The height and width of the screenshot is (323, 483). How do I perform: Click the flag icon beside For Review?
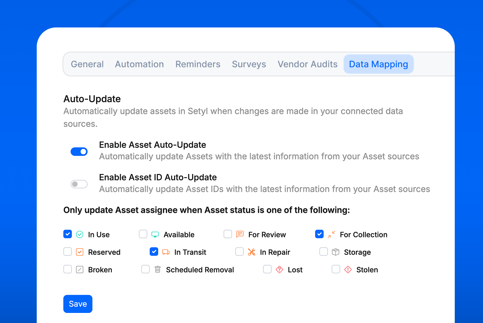pos(239,234)
